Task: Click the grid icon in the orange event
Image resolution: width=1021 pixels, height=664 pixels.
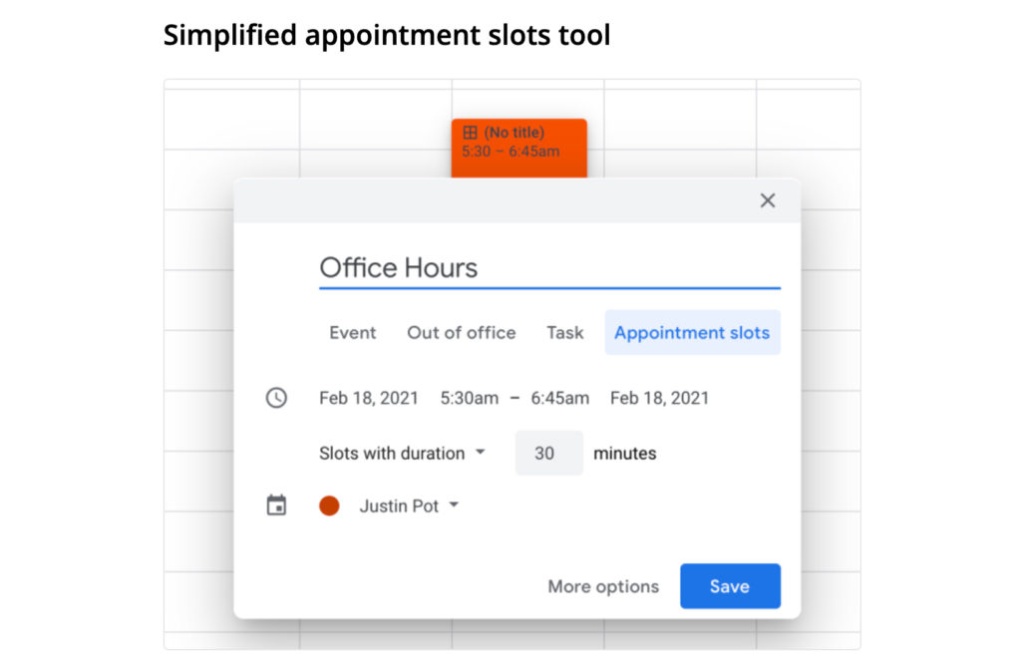Action: [471, 133]
